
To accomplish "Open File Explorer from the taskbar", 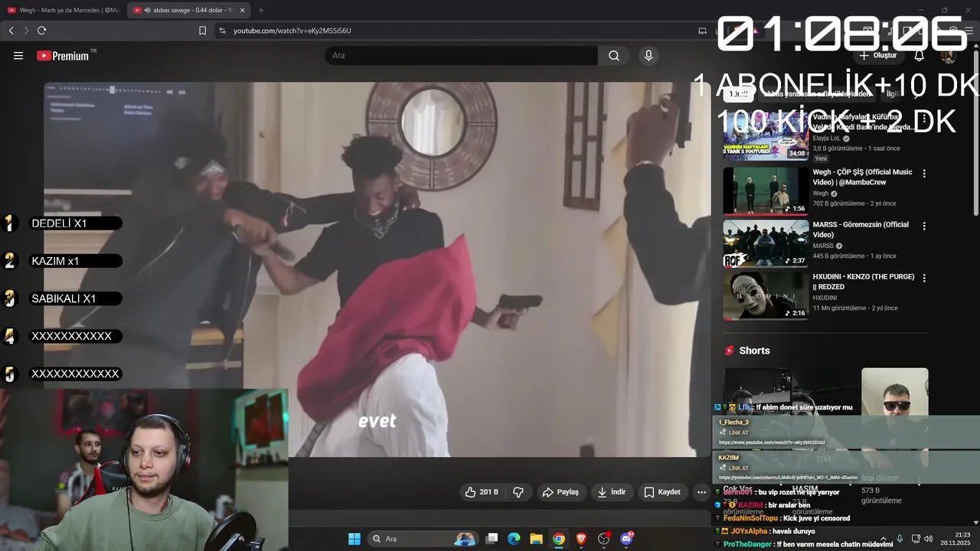I will [537, 539].
